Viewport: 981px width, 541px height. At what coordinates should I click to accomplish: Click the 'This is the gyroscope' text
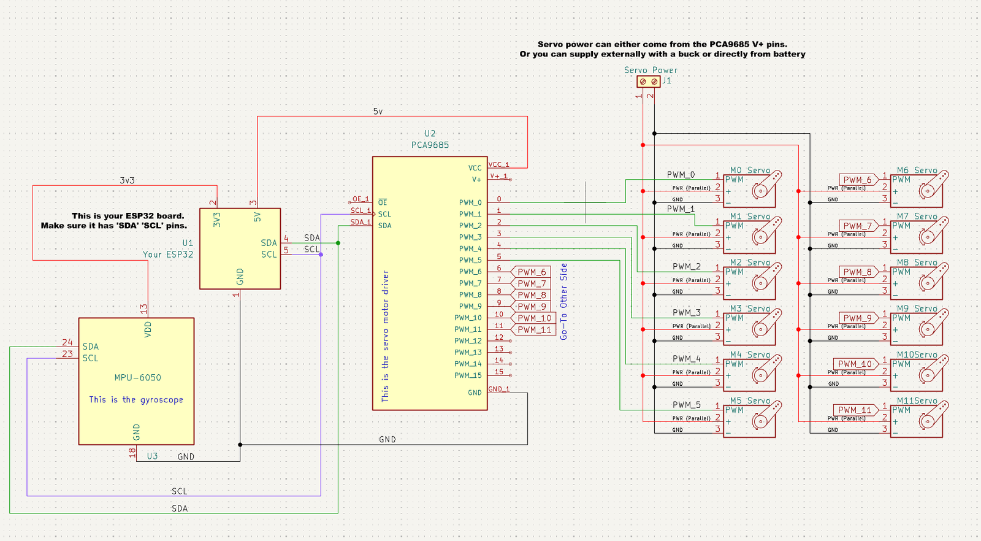(x=136, y=400)
